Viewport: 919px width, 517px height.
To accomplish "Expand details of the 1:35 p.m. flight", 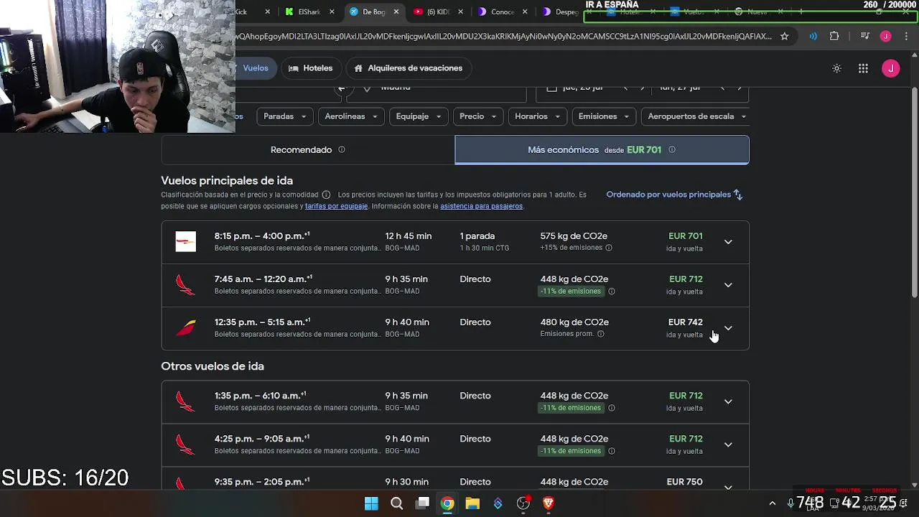I will pyautogui.click(x=728, y=401).
